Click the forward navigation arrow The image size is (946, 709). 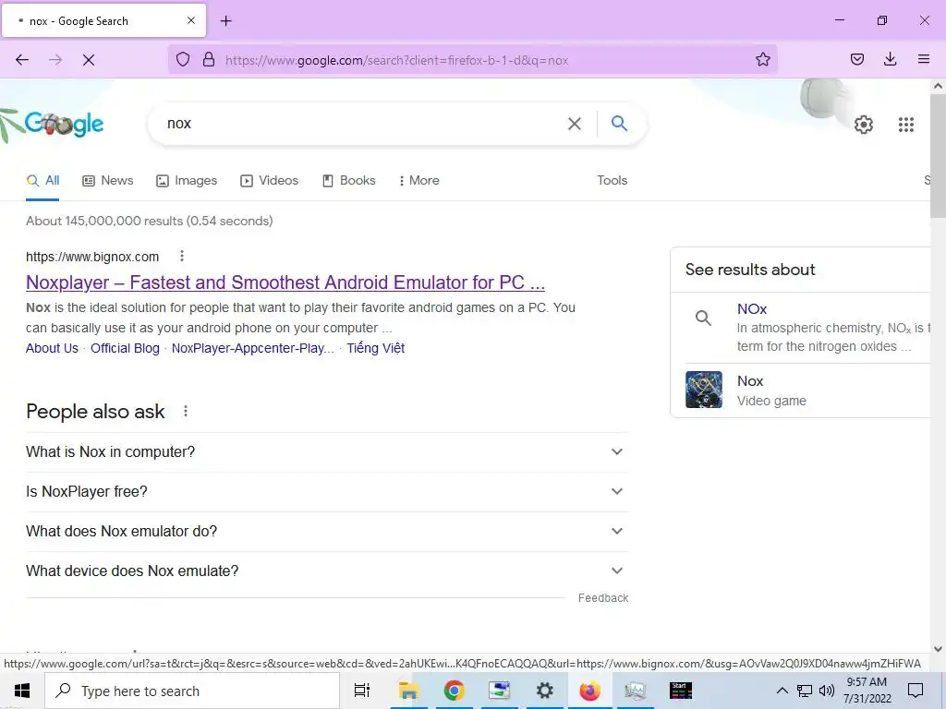click(x=55, y=60)
